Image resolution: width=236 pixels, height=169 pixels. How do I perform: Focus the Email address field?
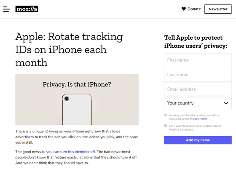pyautogui.click(x=198, y=89)
